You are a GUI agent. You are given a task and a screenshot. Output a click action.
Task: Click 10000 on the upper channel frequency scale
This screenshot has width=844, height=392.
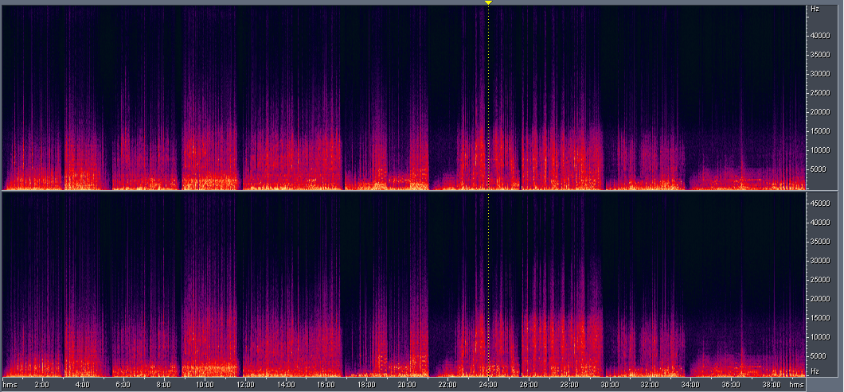coord(820,150)
